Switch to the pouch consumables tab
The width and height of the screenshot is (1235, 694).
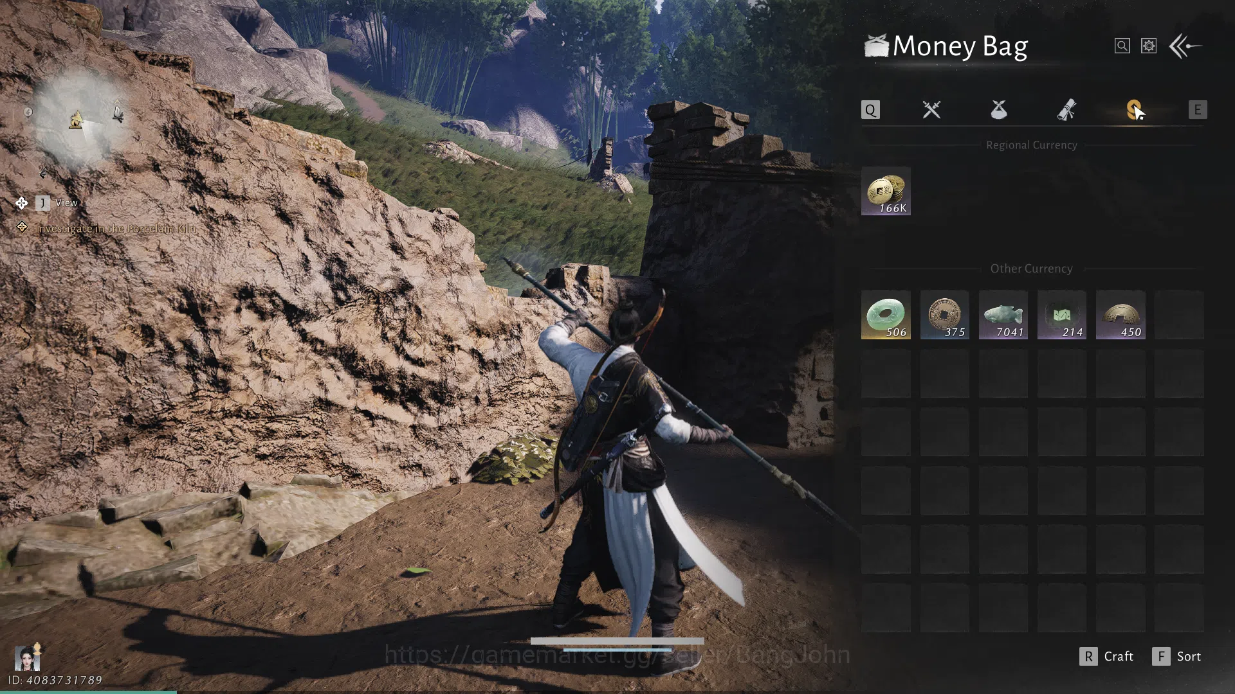[999, 110]
